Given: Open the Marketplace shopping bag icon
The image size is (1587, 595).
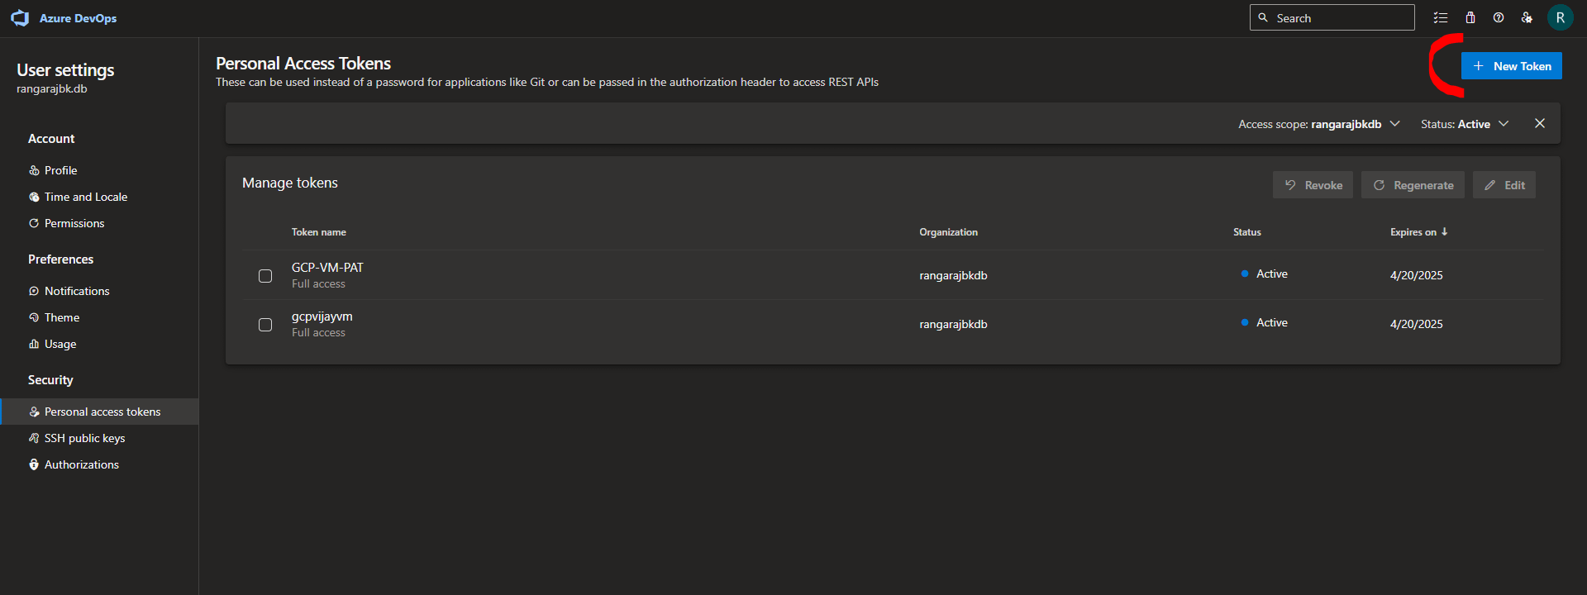Looking at the screenshot, I should coord(1470,17).
